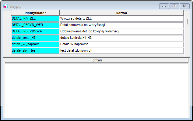Click the name 'Detal ponownie na weryfikacji'
Viewport: 193px width, 121px height.
pyautogui.click(x=121, y=25)
